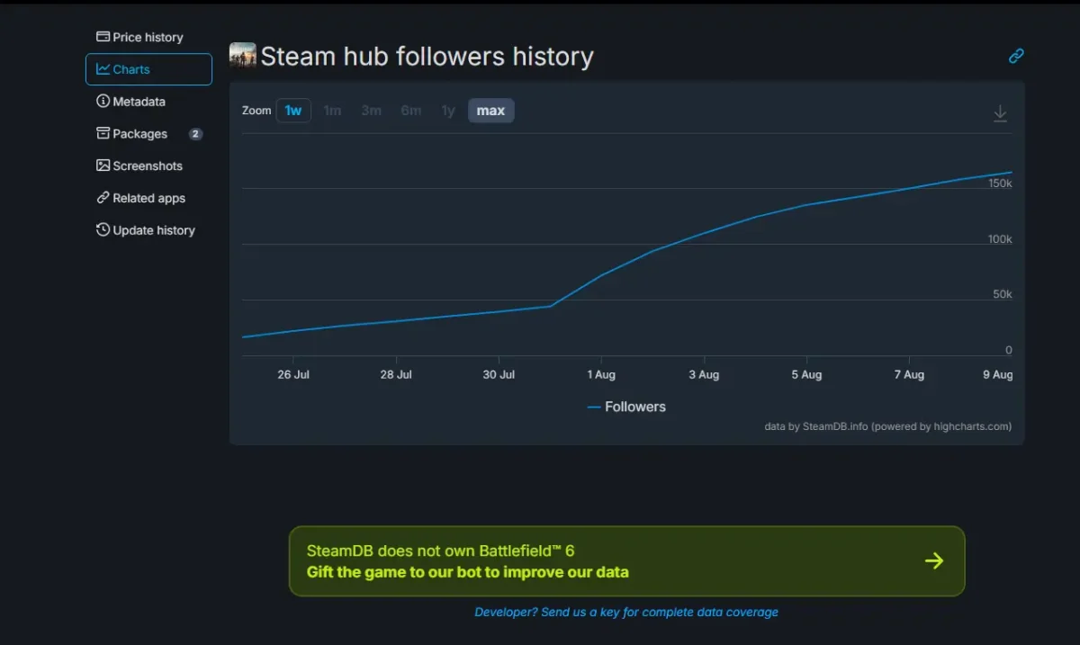Click the chart permalink chain icon
This screenshot has height=645, width=1080.
[1016, 56]
